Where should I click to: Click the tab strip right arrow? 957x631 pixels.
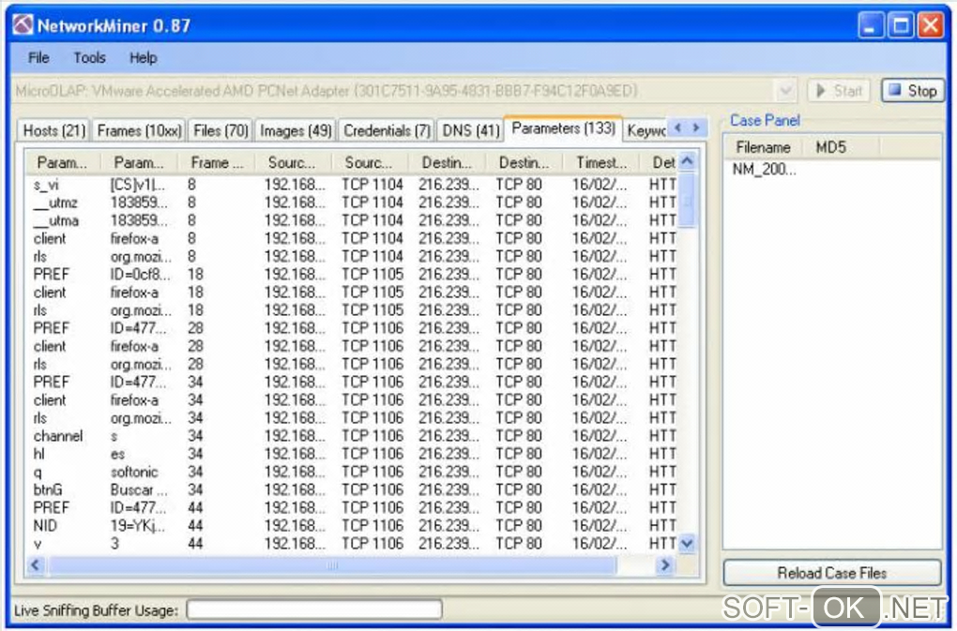coord(696,128)
